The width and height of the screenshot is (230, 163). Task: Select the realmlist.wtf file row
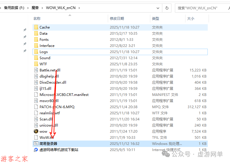(x=120, y=113)
